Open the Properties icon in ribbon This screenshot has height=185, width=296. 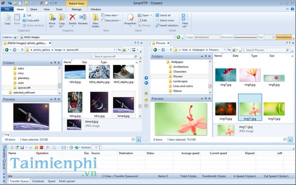pos(130,17)
